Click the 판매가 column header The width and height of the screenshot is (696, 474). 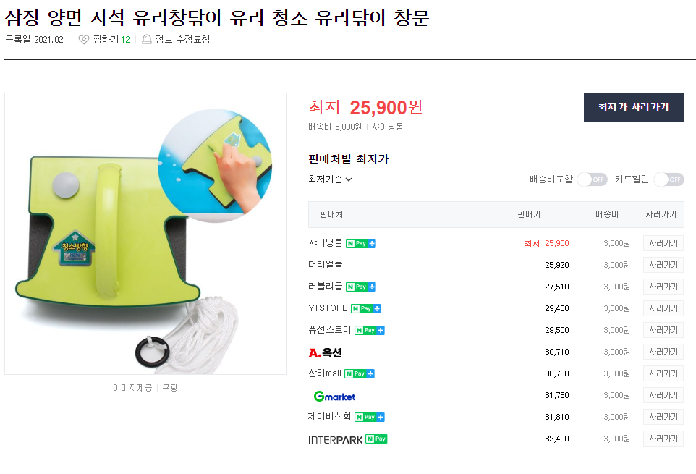coord(529,214)
